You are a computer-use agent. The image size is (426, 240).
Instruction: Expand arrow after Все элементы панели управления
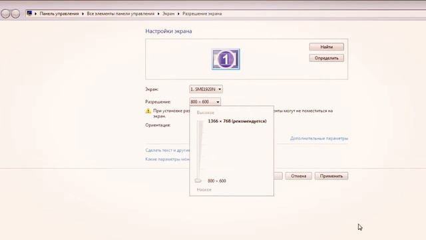[x=158, y=13]
